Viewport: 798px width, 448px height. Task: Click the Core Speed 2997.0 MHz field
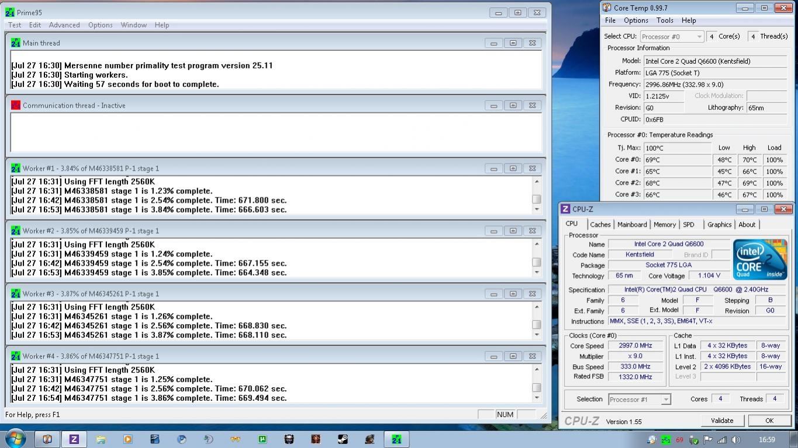pos(635,346)
